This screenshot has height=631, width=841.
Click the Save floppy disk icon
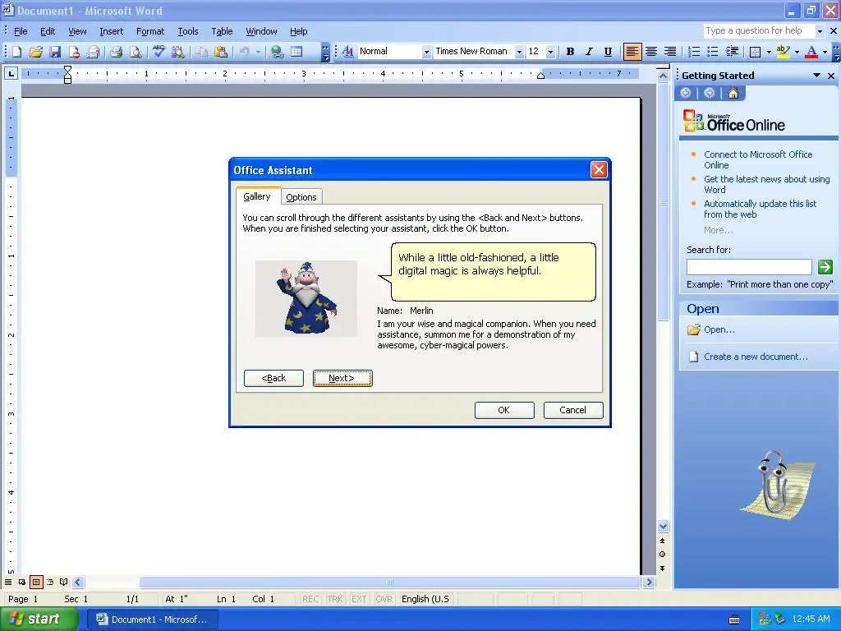[55, 52]
